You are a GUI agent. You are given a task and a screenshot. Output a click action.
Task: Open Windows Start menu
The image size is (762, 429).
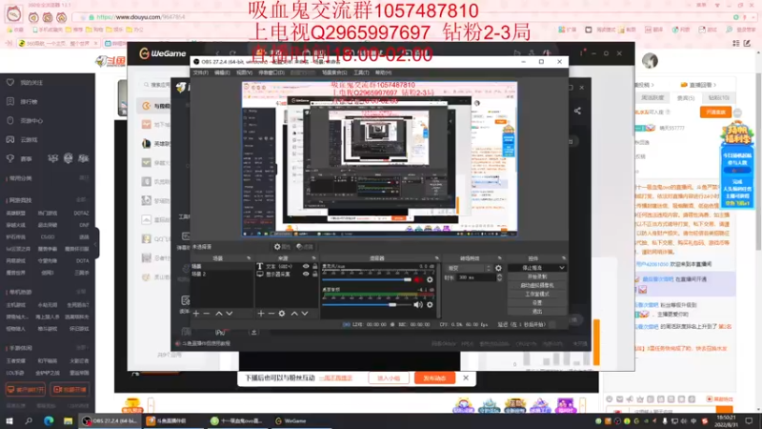[10, 420]
